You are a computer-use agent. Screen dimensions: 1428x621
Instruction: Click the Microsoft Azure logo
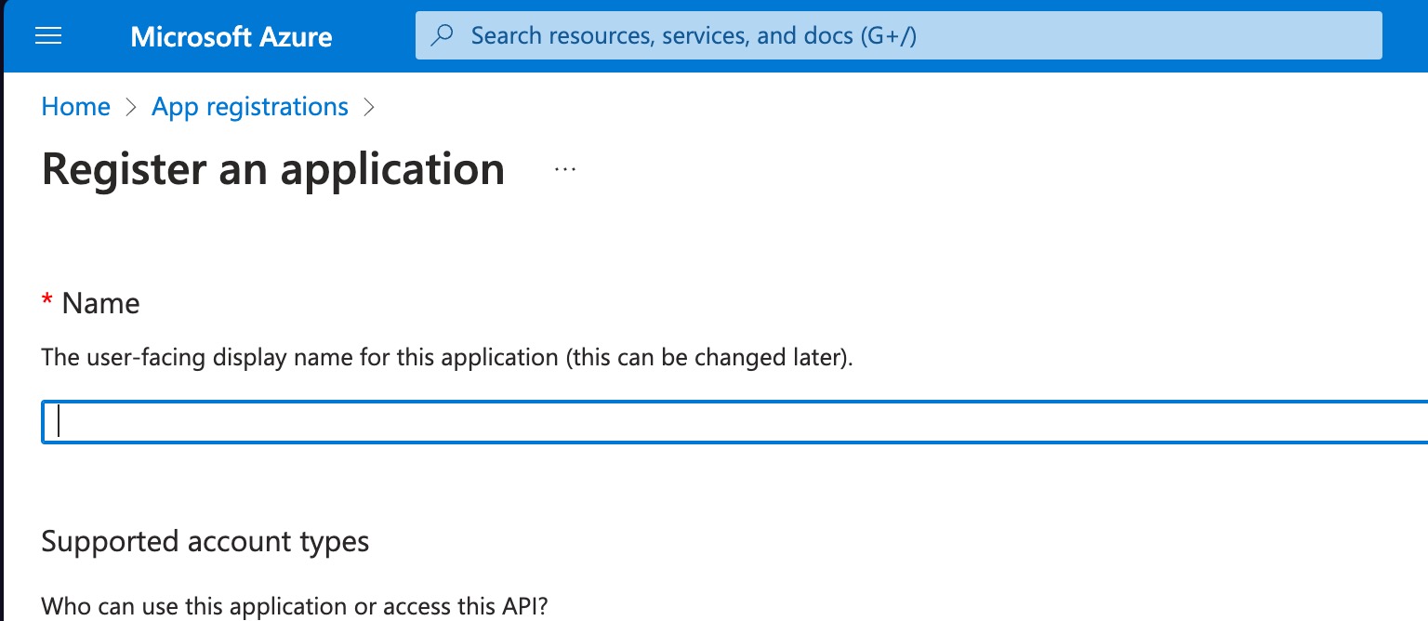[231, 36]
